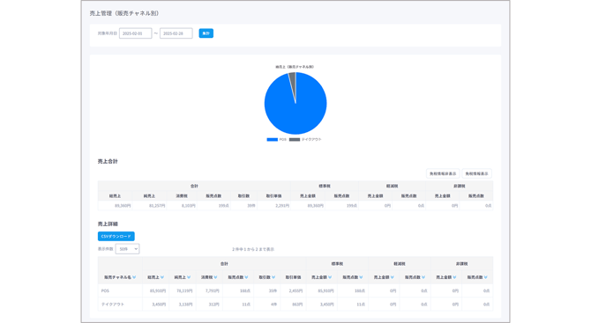Sort 非課税 販売点数 column arrow
Viewport: 591px width, 323px height.
[x=486, y=277]
